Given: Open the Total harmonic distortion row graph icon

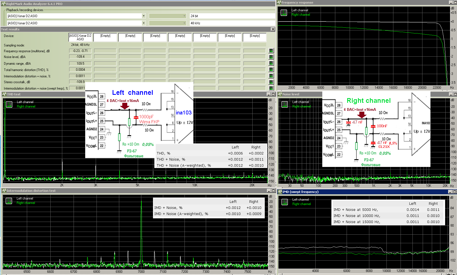Looking at the screenshot, I should tap(271, 70).
